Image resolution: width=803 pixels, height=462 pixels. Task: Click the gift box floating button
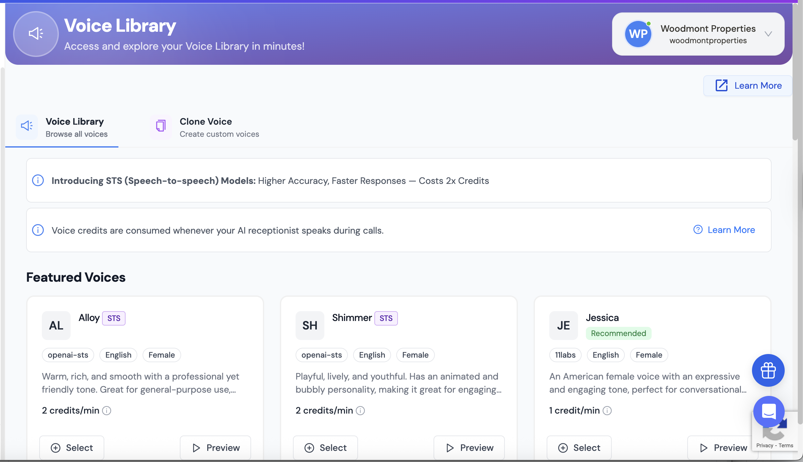click(x=768, y=370)
